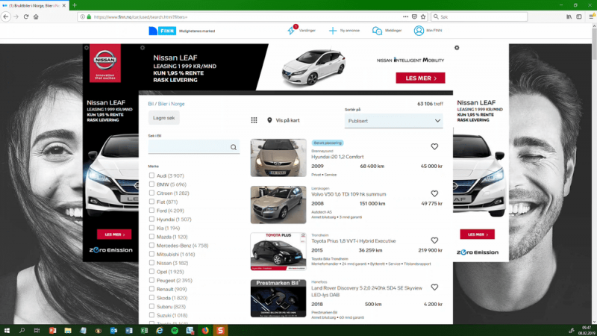Save page to Pocket icon

414,16
